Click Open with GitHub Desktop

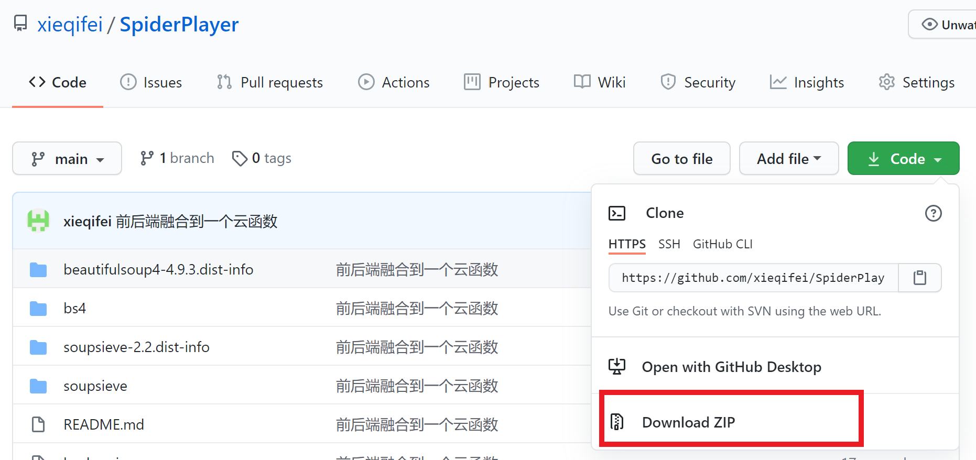point(732,367)
